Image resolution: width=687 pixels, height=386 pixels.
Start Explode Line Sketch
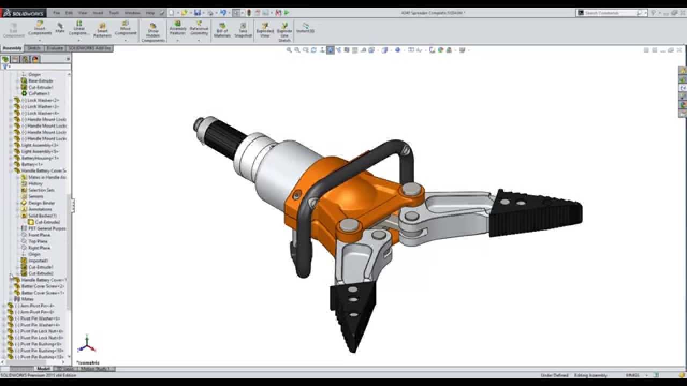point(284,32)
